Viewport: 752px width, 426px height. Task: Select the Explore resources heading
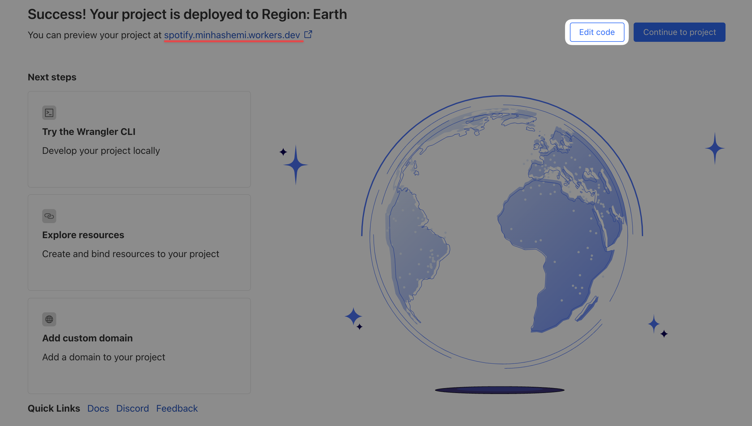(x=83, y=235)
